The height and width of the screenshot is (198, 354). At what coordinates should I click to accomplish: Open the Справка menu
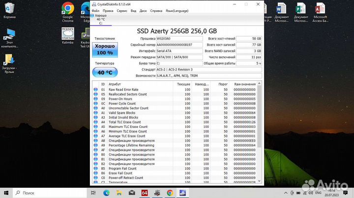[156, 11]
